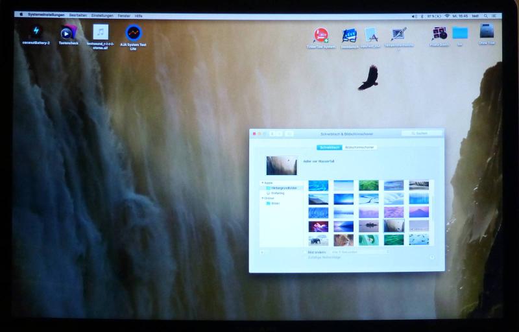The height and width of the screenshot is (332, 519).
Task: Choose the green waves wallpaper thumbnail
Action: click(x=394, y=240)
